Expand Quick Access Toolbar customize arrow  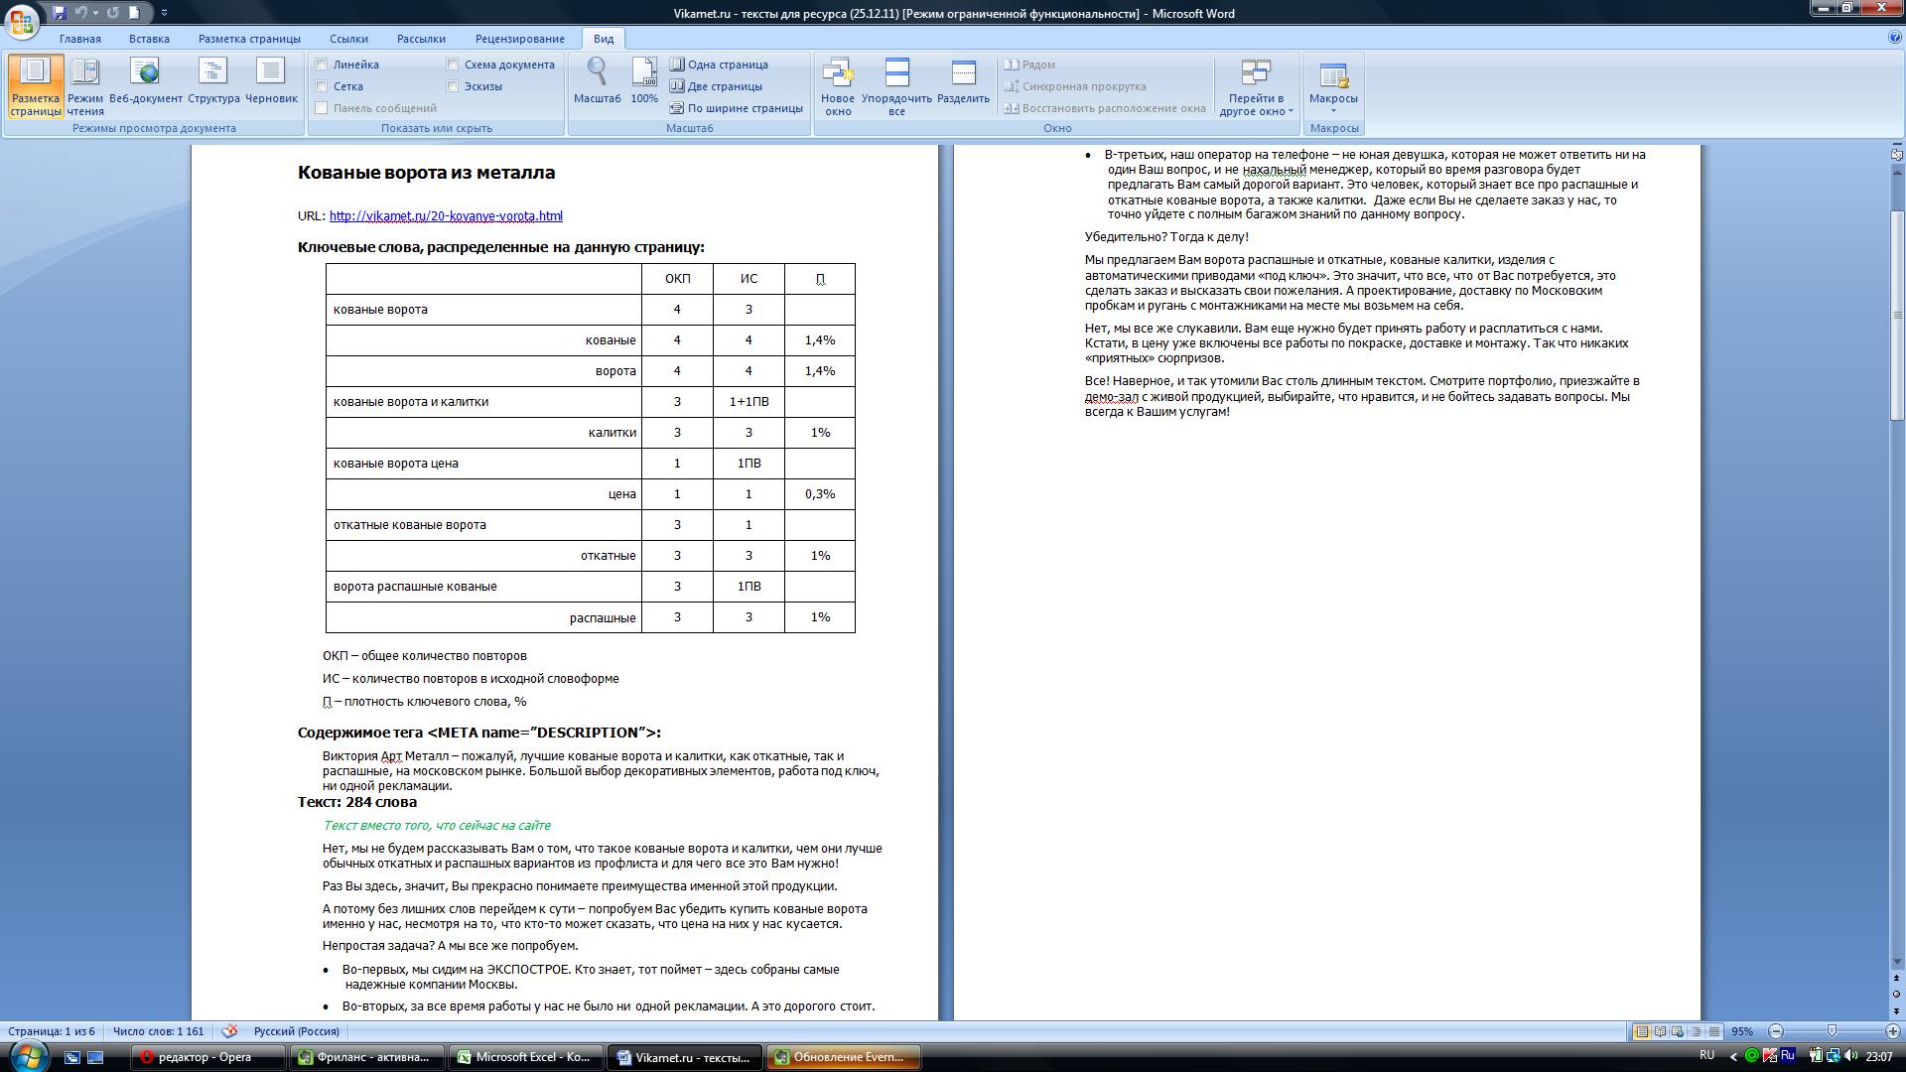(164, 13)
